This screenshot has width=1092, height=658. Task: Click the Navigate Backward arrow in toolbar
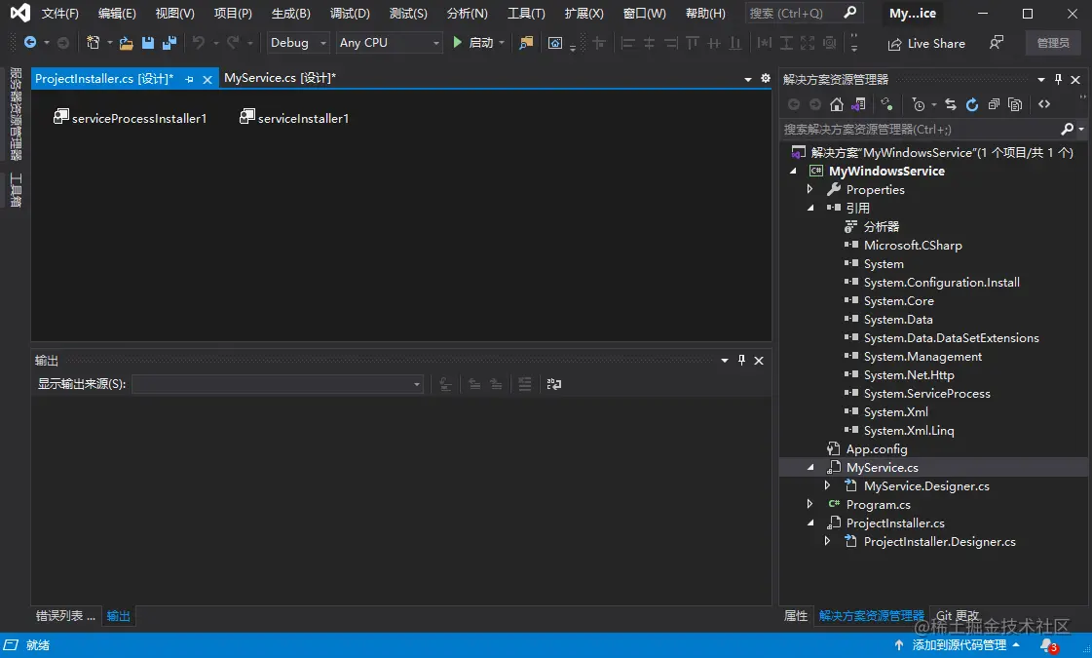tap(30, 43)
